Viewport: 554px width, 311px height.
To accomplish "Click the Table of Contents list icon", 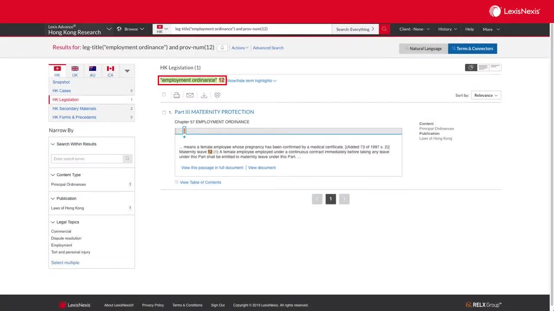I will pyautogui.click(x=177, y=182).
